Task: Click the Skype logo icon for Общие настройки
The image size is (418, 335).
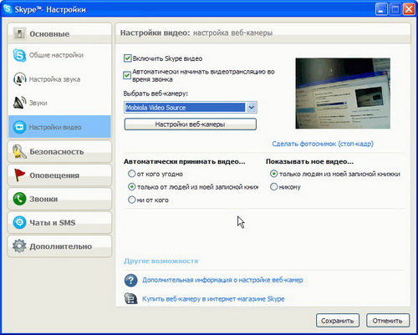Action: pos(19,55)
